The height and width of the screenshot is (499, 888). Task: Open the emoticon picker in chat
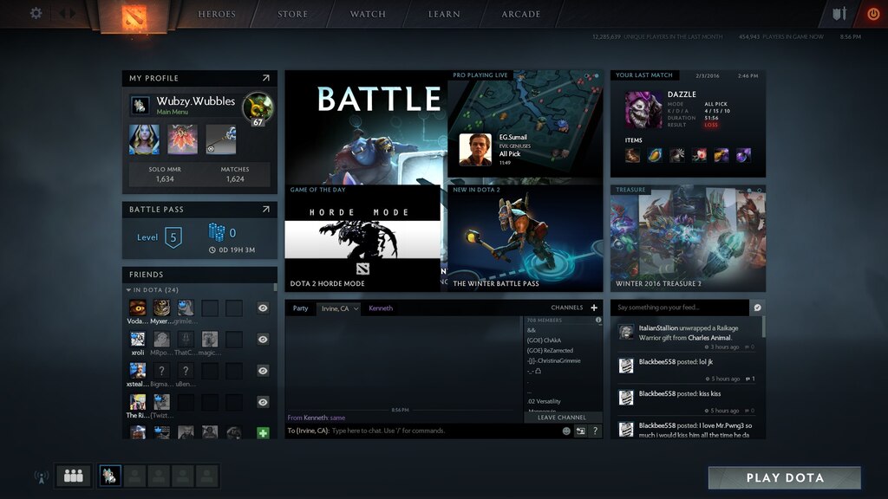point(565,431)
